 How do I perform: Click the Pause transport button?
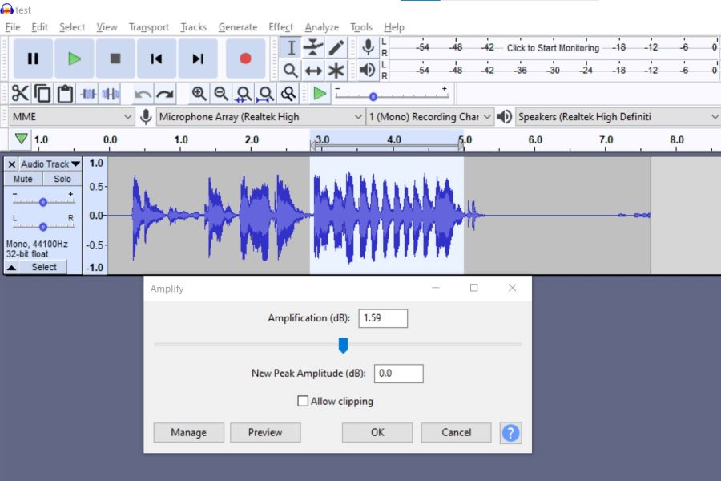point(33,59)
